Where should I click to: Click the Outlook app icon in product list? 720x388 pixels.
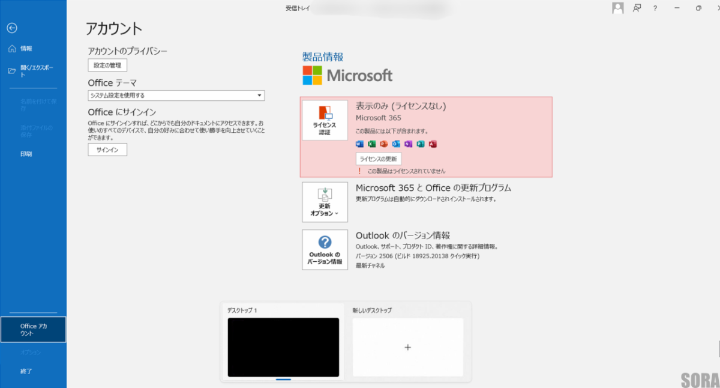396,144
